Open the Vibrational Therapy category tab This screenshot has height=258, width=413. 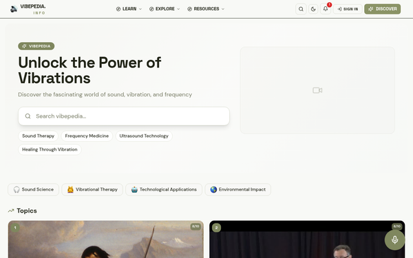(92, 190)
